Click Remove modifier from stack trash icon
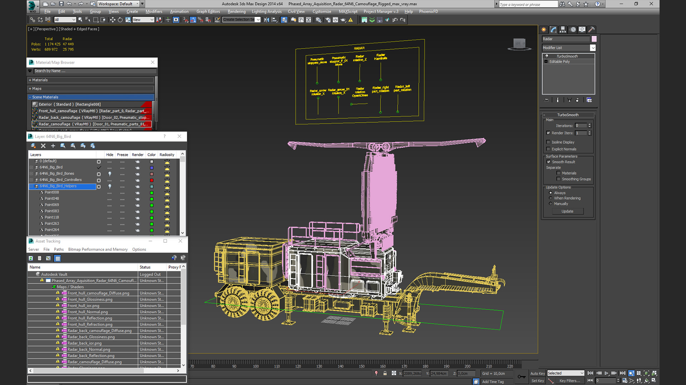 pyautogui.click(x=577, y=100)
